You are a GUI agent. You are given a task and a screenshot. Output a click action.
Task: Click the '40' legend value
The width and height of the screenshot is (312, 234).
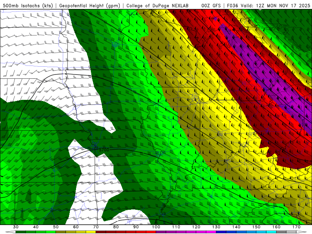(36, 227)
